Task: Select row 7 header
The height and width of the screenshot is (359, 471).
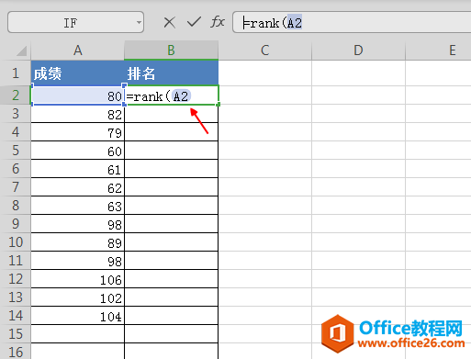Action: pos(16,187)
